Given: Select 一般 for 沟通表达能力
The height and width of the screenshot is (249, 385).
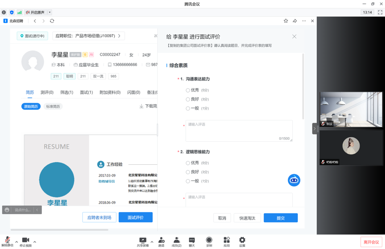Looking at the screenshot, I should click(188, 108).
